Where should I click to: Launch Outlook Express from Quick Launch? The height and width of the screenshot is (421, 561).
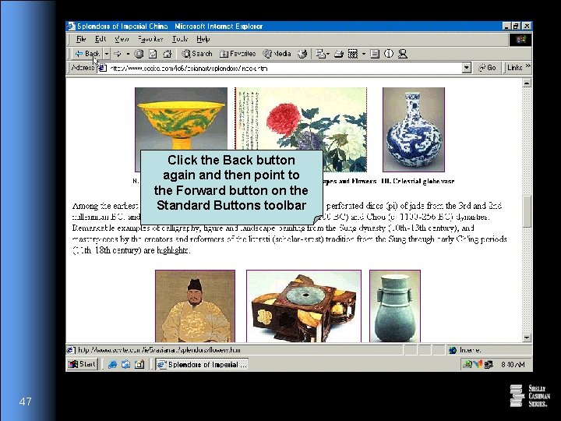(125, 364)
